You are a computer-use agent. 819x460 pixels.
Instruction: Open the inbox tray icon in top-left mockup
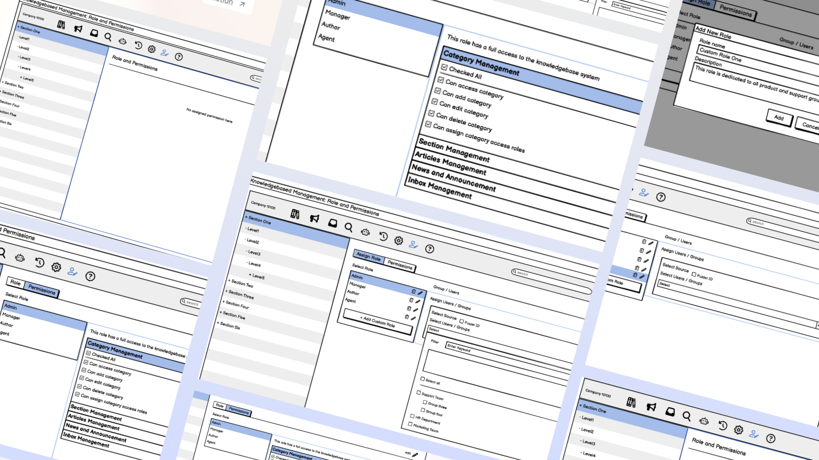pyautogui.click(x=94, y=33)
